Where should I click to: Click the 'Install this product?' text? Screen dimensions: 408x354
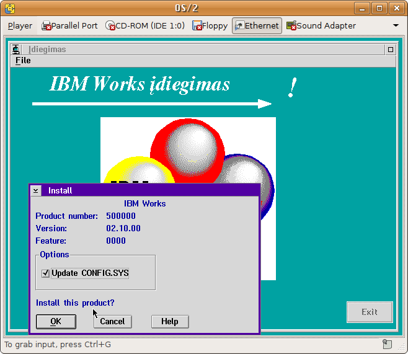pos(75,303)
